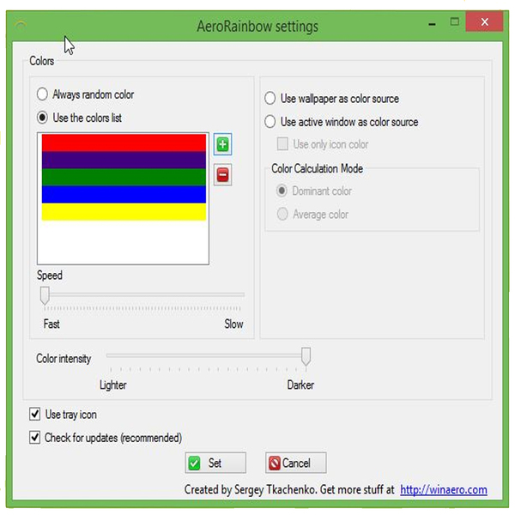Select the yellow color in list
Viewport: 515px width, 515px height.
point(124,212)
